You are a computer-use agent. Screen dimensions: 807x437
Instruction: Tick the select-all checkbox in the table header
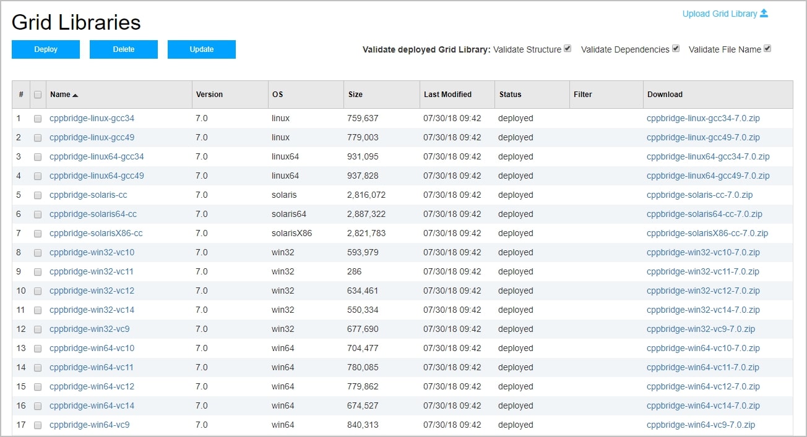click(38, 95)
